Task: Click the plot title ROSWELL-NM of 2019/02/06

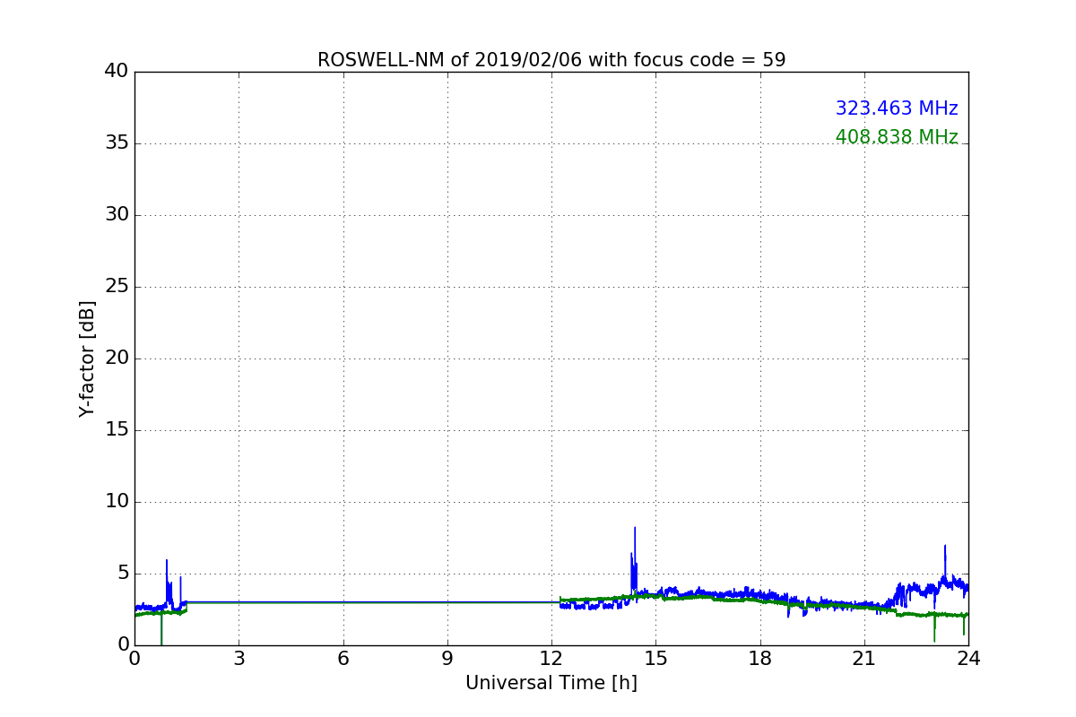Action: click(x=551, y=60)
